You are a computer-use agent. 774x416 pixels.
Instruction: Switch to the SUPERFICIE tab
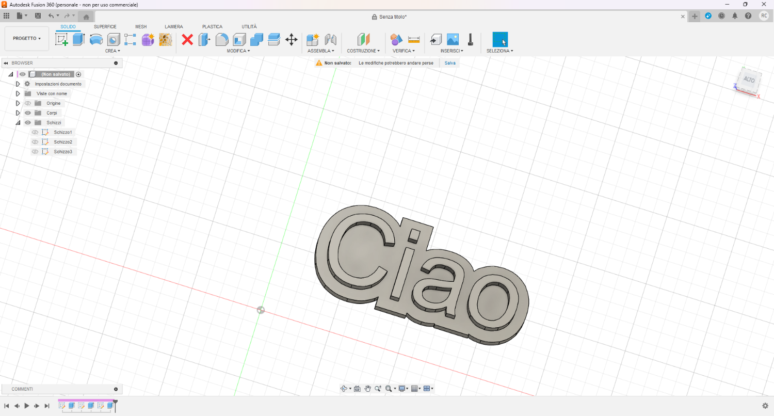pyautogui.click(x=105, y=27)
